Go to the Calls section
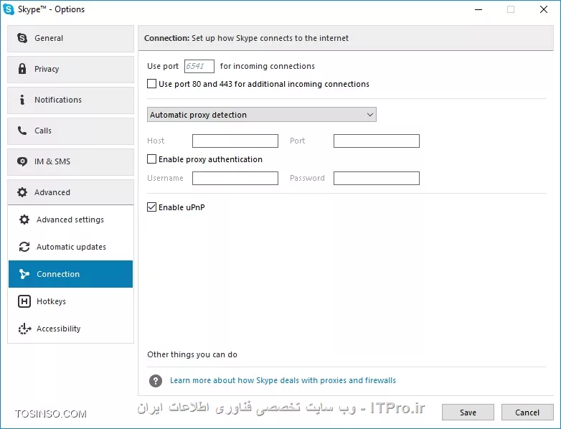The image size is (561, 429). click(70, 131)
